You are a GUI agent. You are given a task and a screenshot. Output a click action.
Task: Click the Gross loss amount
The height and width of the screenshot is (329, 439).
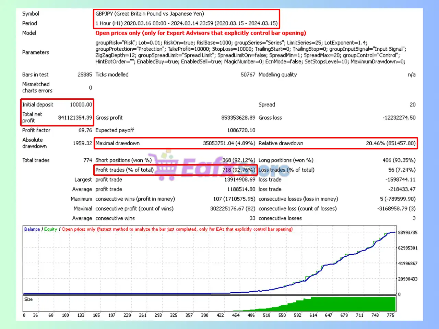click(399, 118)
